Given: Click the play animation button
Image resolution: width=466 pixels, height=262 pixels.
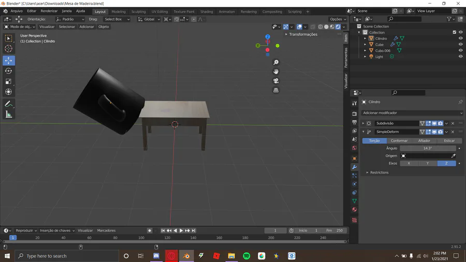Looking at the screenshot, I should pyautogui.click(x=181, y=230).
